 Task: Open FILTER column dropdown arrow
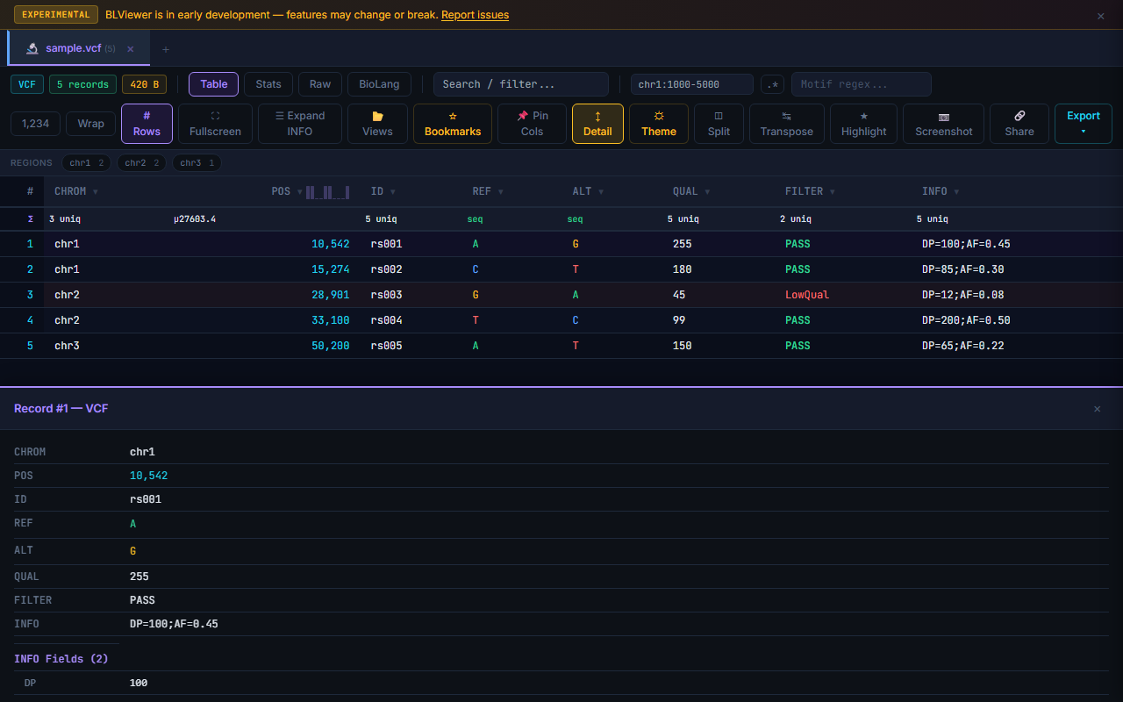coord(832,192)
